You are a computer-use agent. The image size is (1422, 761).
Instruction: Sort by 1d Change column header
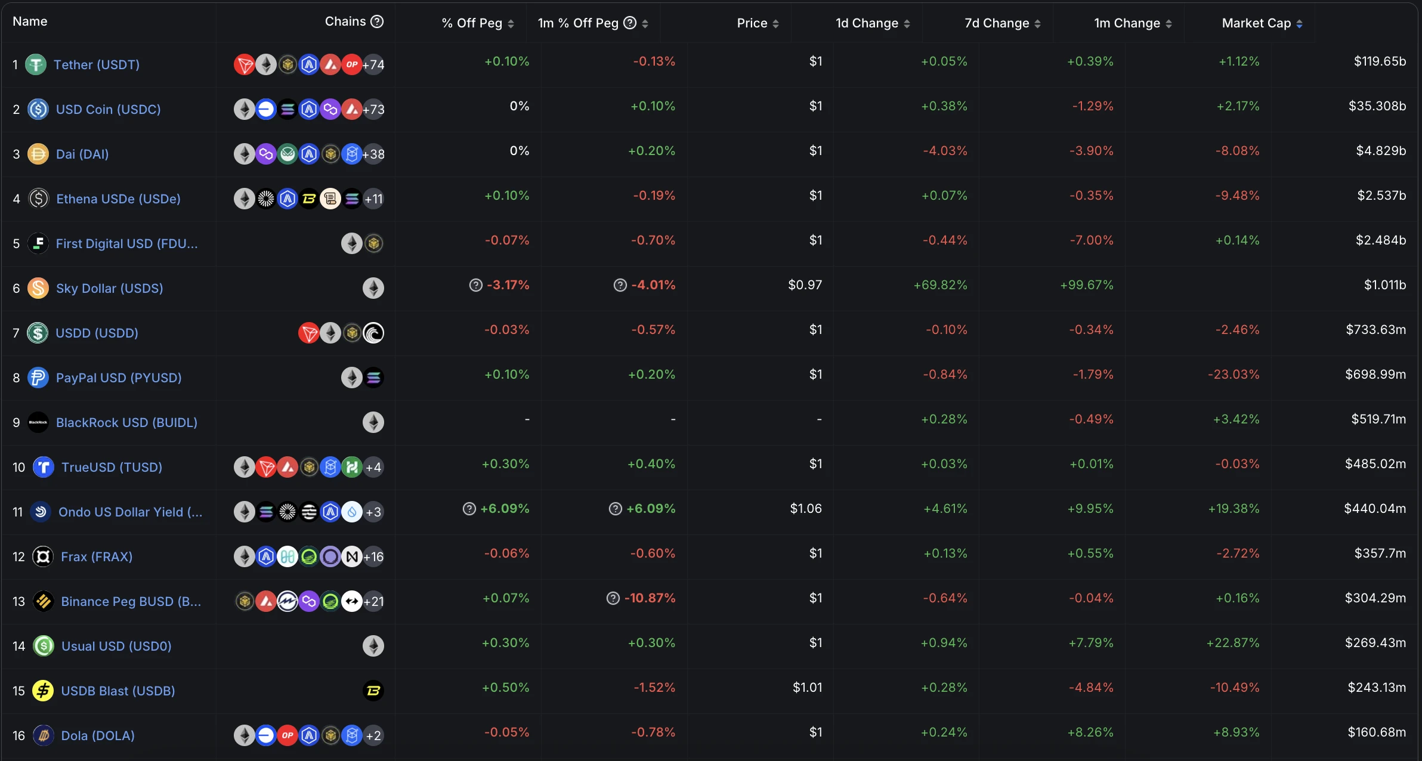[x=872, y=23]
